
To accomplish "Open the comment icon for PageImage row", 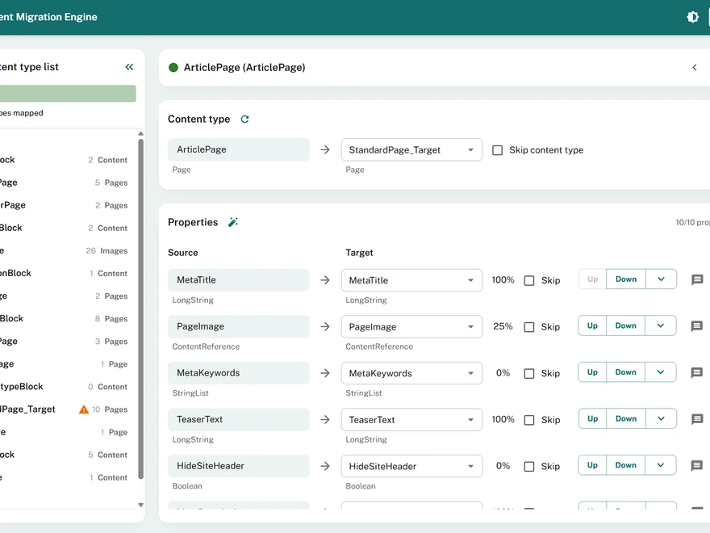I will [695, 325].
